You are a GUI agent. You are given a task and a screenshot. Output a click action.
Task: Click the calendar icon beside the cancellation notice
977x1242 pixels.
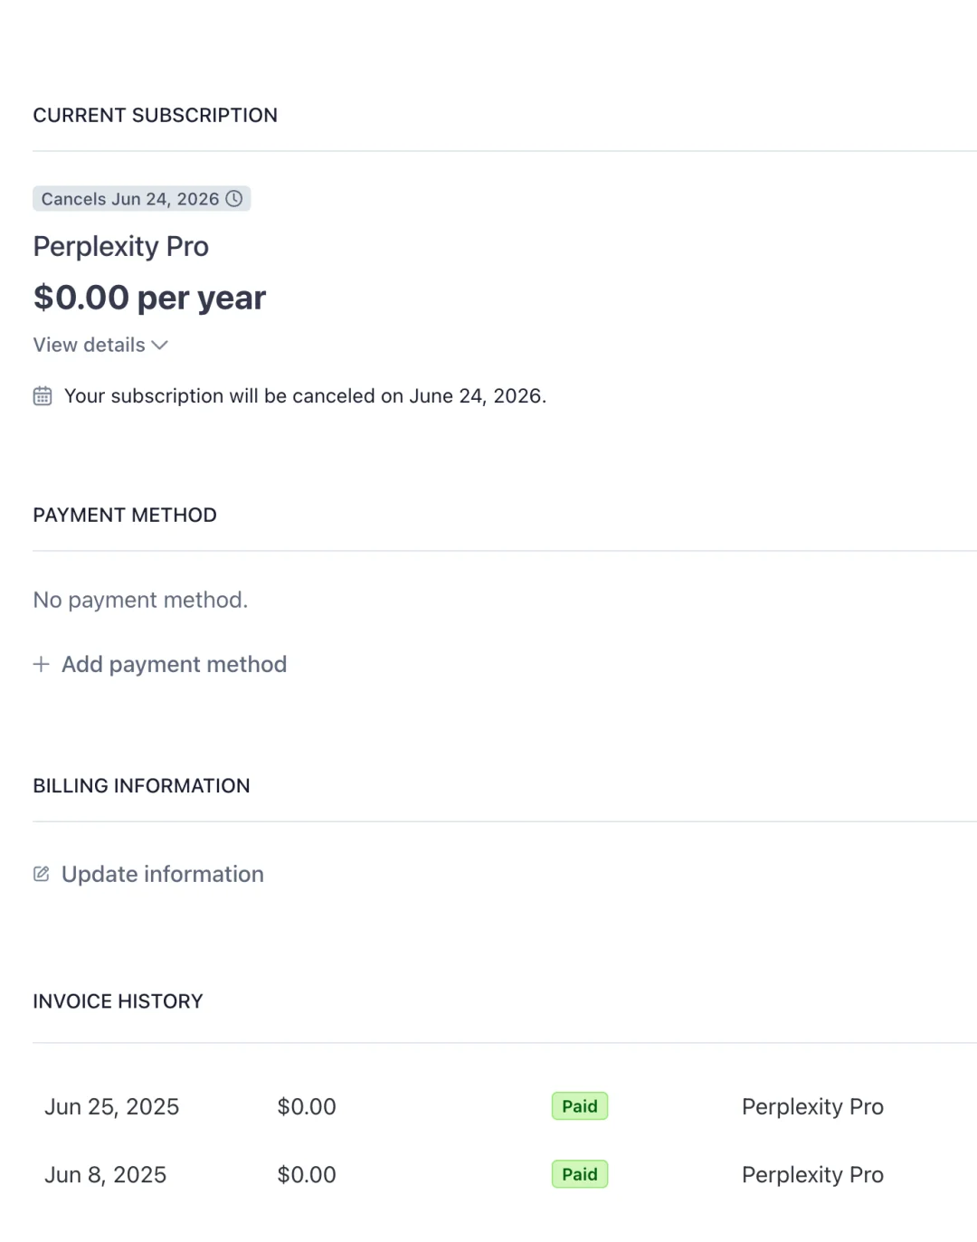click(x=43, y=396)
